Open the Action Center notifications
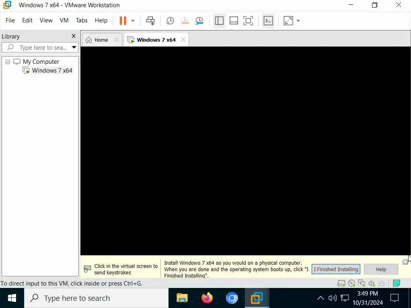411x308 pixels. (x=395, y=298)
